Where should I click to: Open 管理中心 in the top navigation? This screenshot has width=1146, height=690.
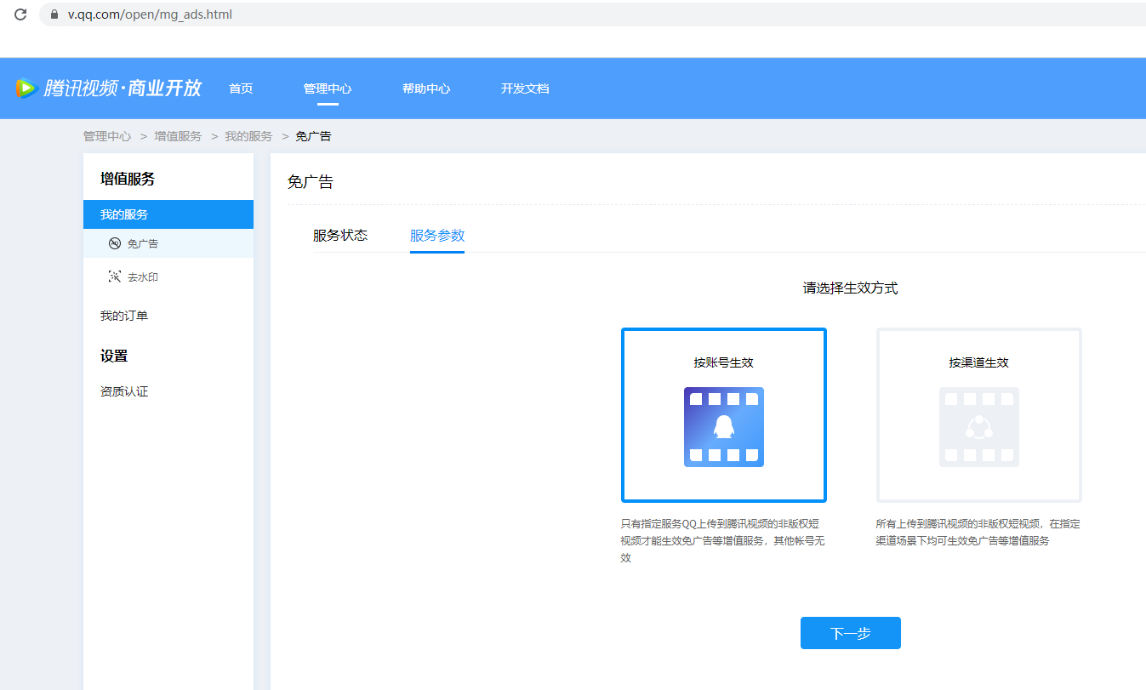coord(328,88)
